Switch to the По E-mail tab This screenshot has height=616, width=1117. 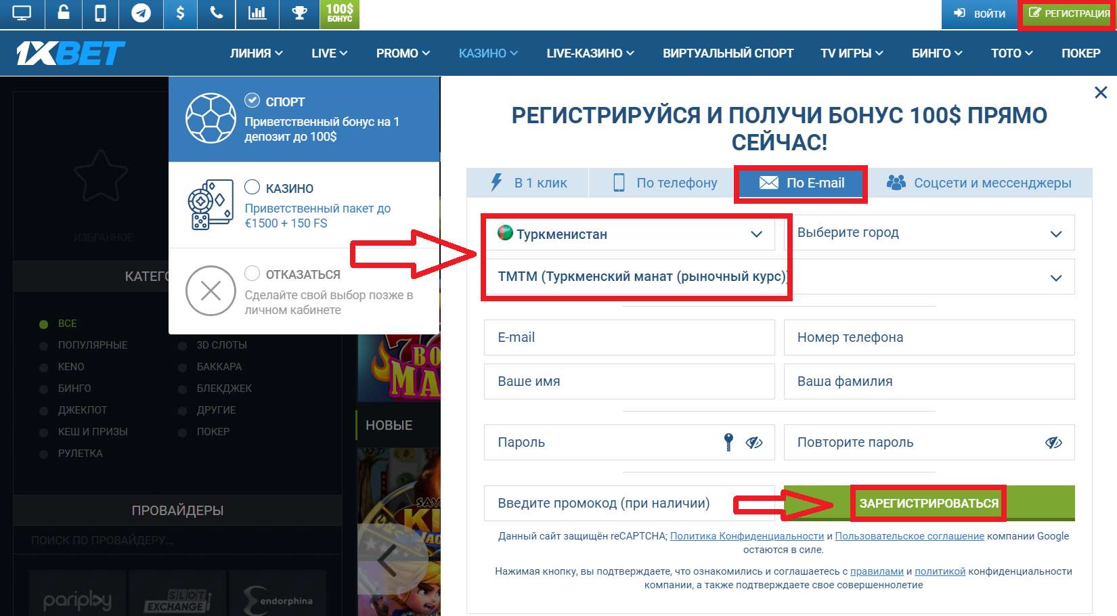(802, 183)
